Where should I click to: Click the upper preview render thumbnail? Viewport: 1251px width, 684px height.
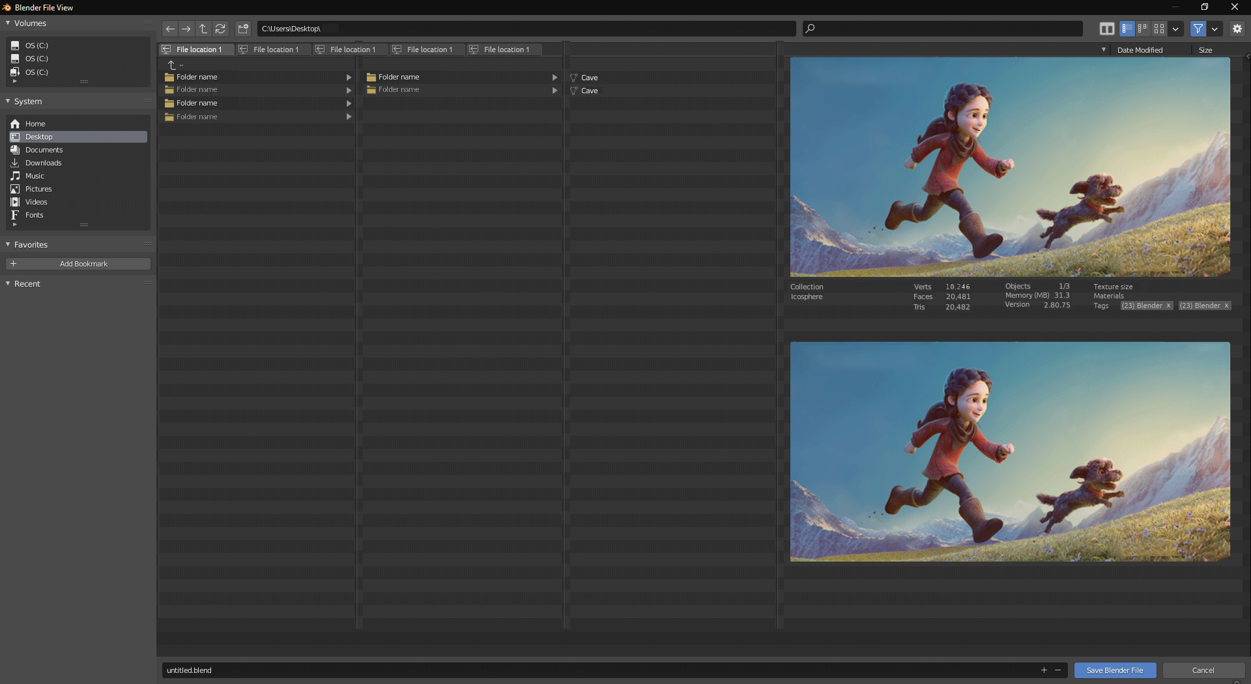[x=1010, y=167]
